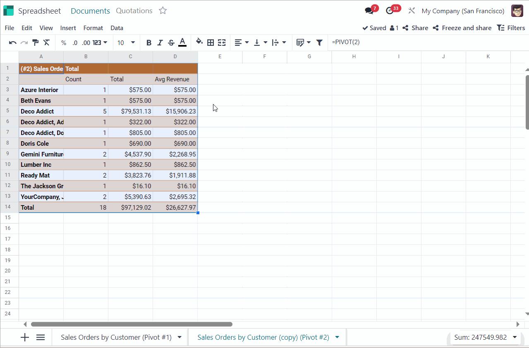Click the Clear formatting icon
This screenshot has height=348, width=529.
(x=46, y=43)
